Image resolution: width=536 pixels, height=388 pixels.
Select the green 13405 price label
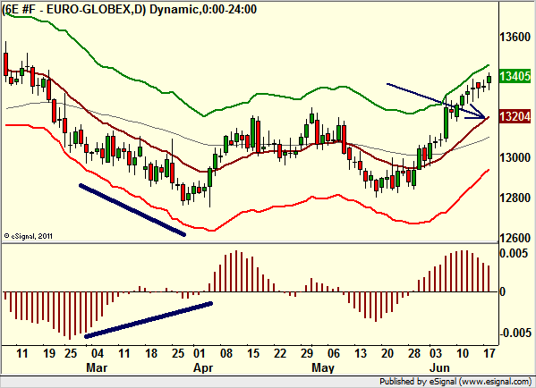515,76
